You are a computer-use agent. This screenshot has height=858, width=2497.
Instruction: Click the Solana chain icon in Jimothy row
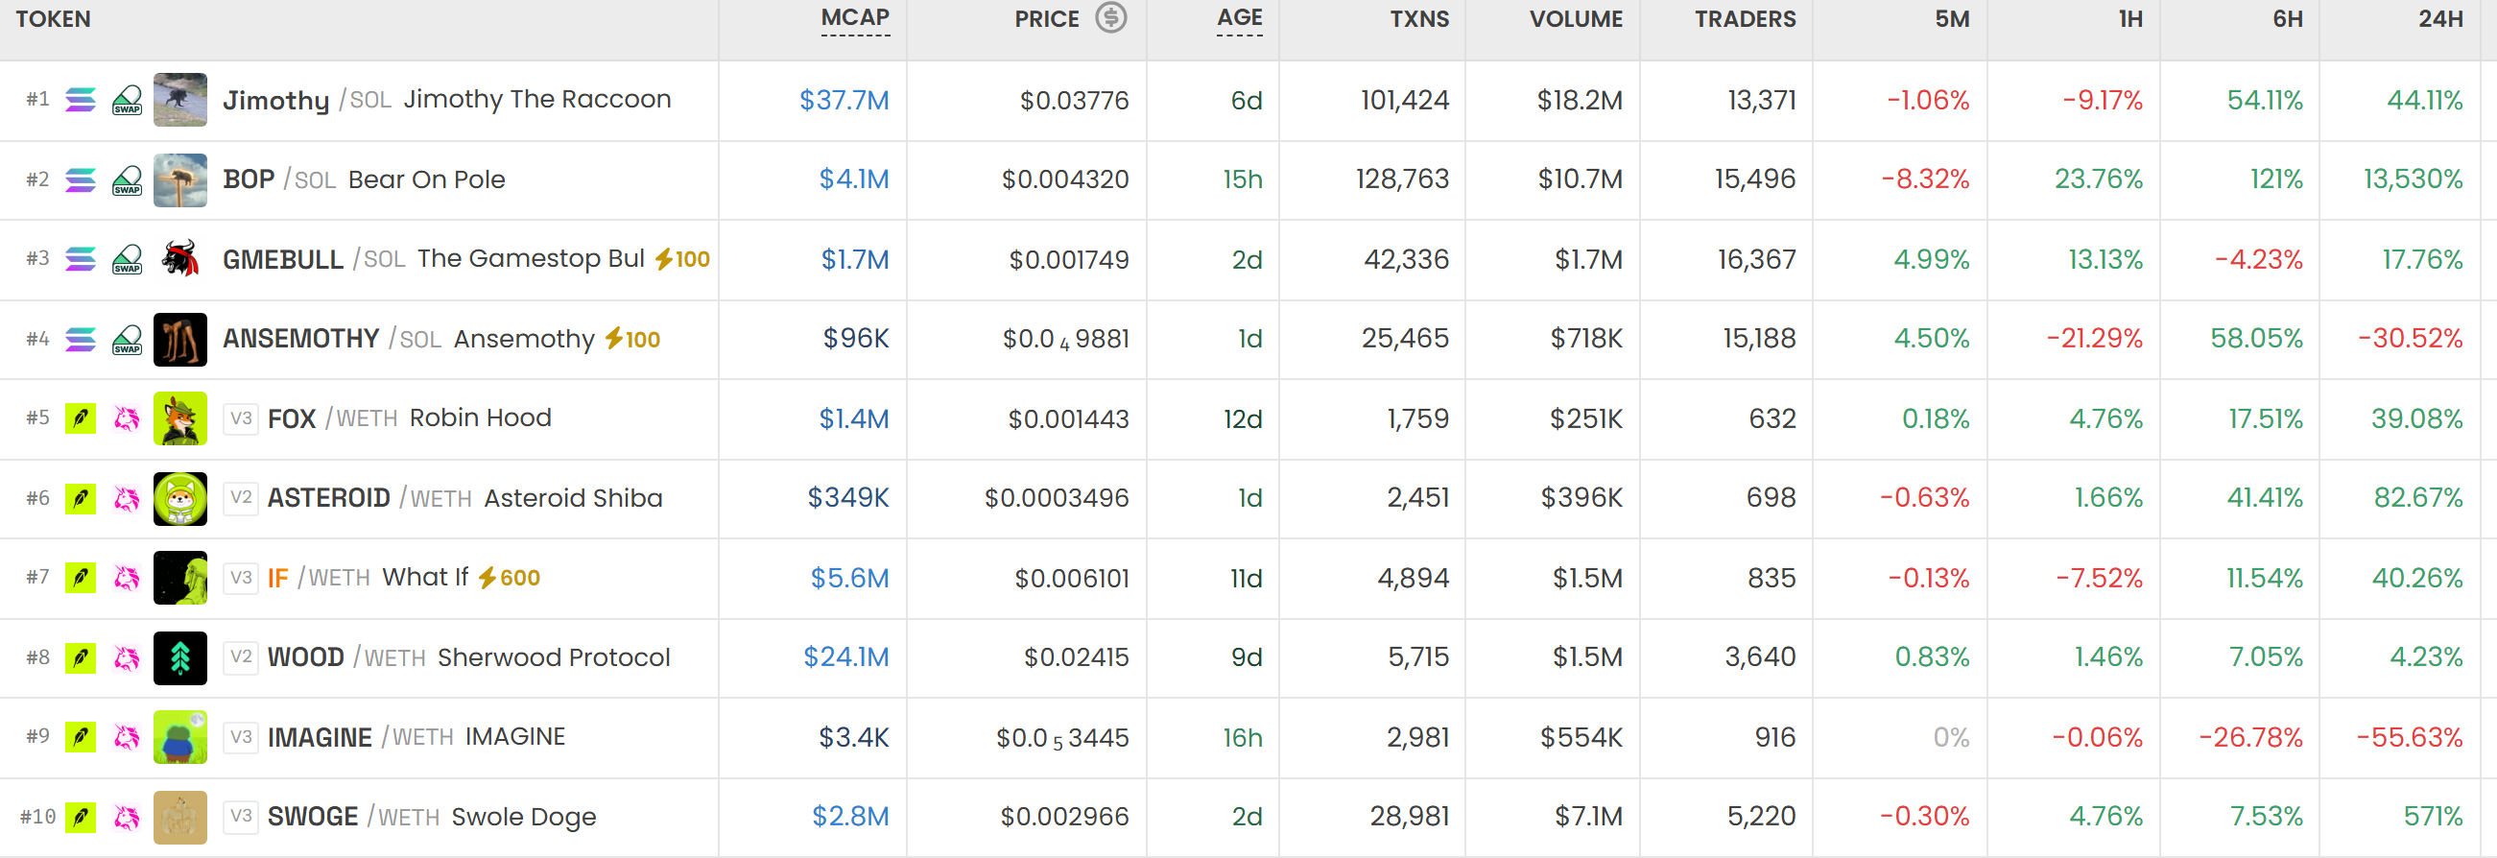[x=81, y=100]
